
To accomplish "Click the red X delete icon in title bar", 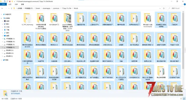I will pos(10,1).
